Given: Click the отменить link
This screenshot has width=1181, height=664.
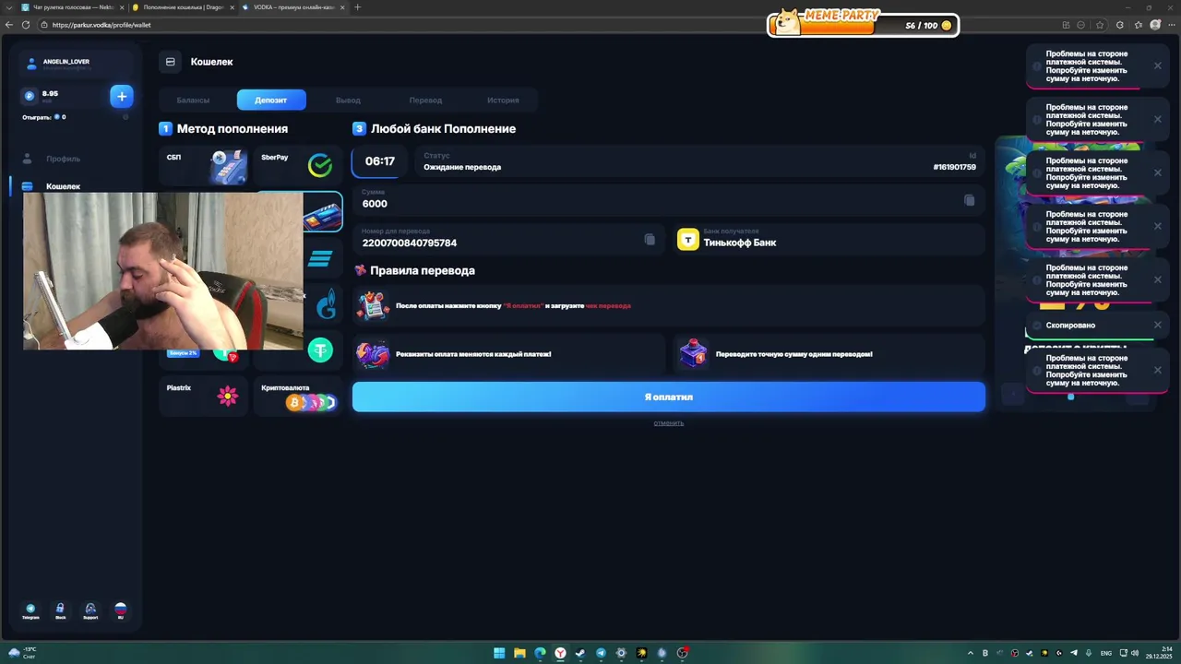Looking at the screenshot, I should [x=669, y=423].
